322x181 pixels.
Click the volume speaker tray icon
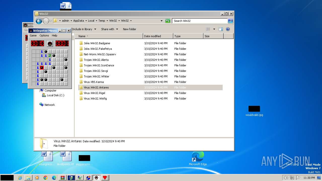(x=286, y=178)
